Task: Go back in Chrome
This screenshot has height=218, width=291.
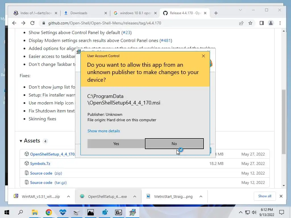Action: (x=14, y=23)
